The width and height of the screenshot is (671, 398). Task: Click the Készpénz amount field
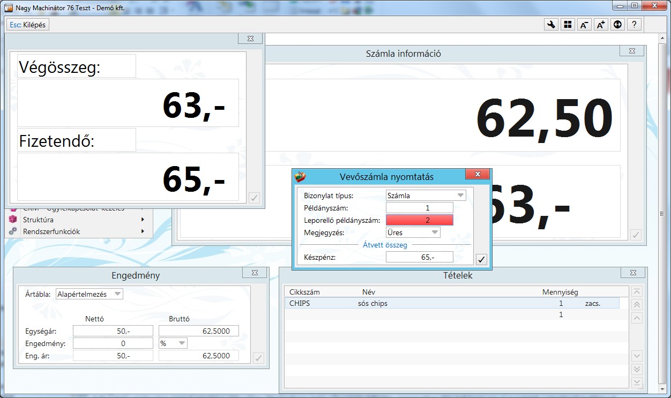[x=419, y=258]
